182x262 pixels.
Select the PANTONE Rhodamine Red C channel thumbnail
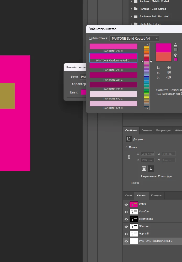pos(134,241)
